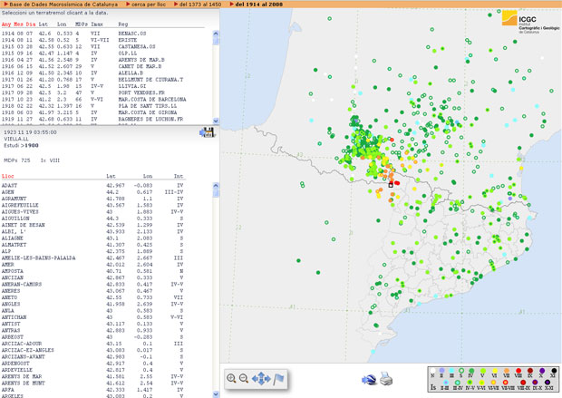Click the AGRAMUNT locality row

click(92, 199)
